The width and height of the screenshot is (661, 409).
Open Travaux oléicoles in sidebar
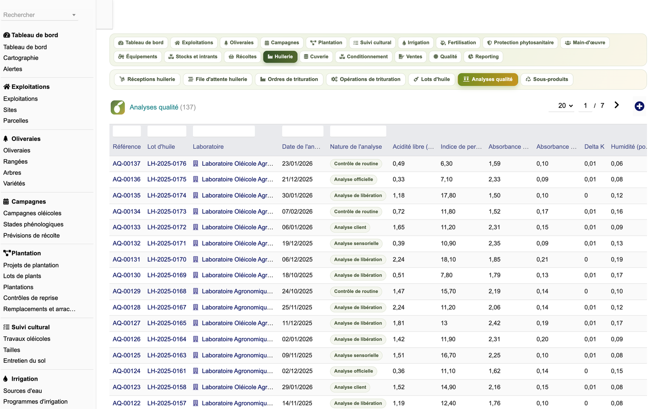(x=27, y=339)
